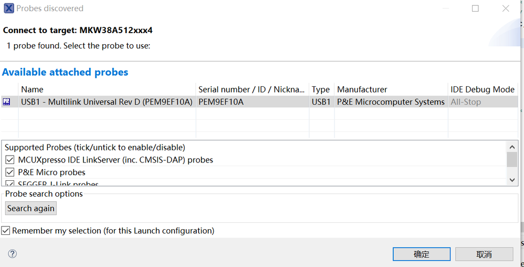The height and width of the screenshot is (267, 524).
Task: Toggle the P&E Micro probes checkbox
Action: tap(10, 172)
